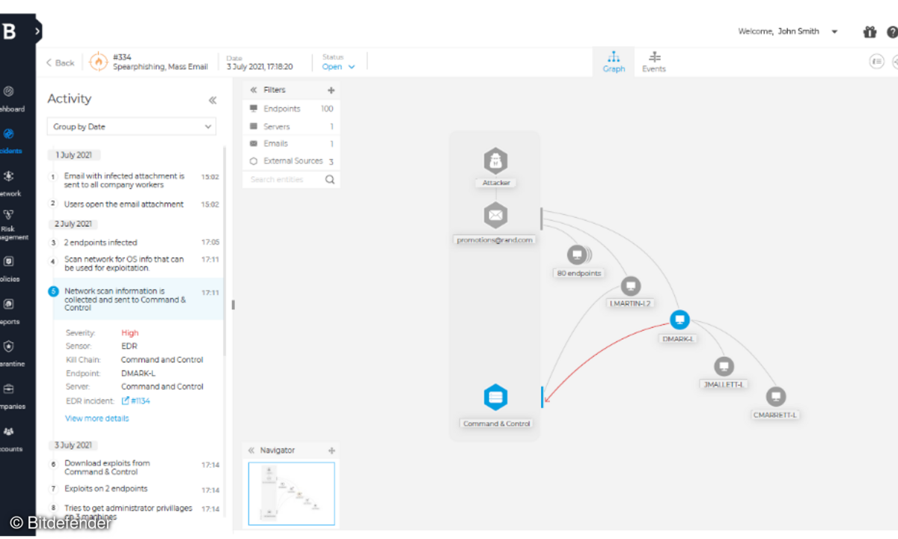Open the Quarantine sidebar icon
This screenshot has width=898, height=539.
click(9, 347)
